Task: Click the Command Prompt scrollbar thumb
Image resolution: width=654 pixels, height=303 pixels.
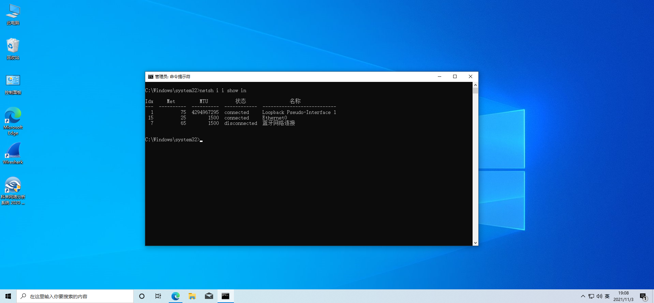Action: pos(475,91)
